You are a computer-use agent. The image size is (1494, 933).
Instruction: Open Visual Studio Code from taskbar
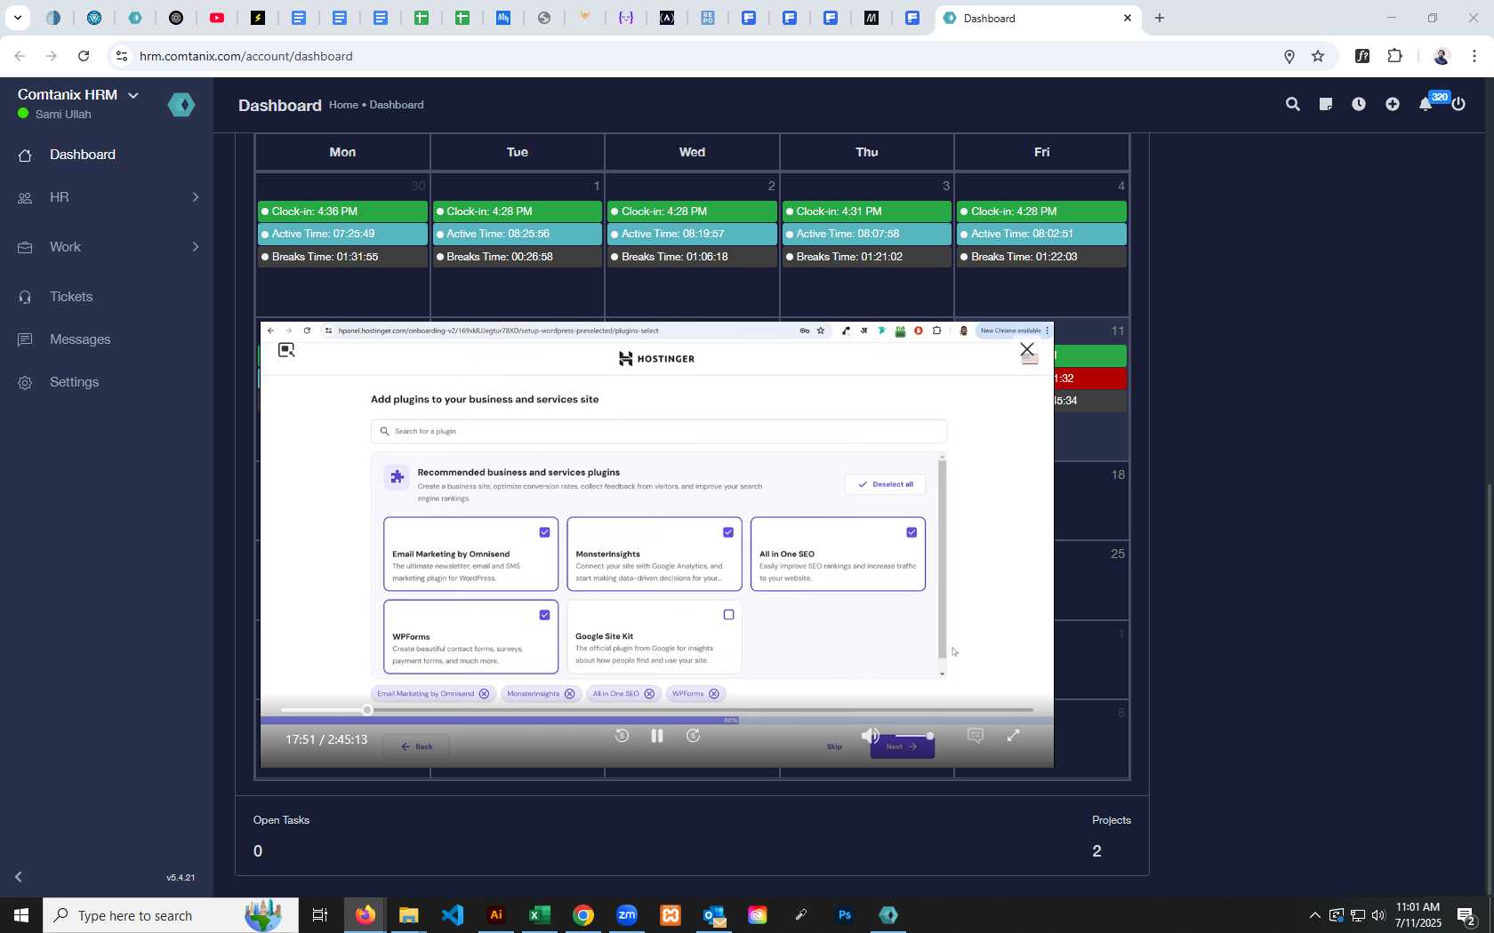coord(453,915)
